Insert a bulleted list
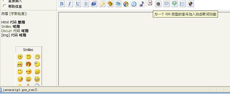230x110 pixels. [183, 4]
